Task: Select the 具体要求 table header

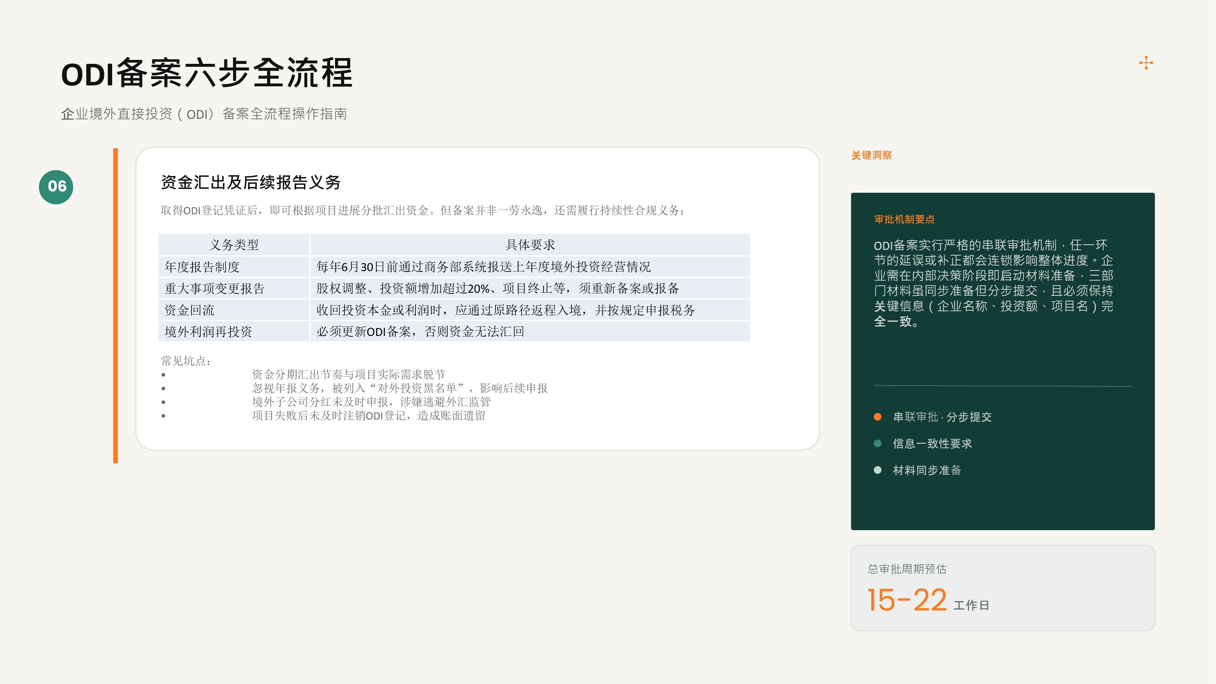Action: click(530, 244)
